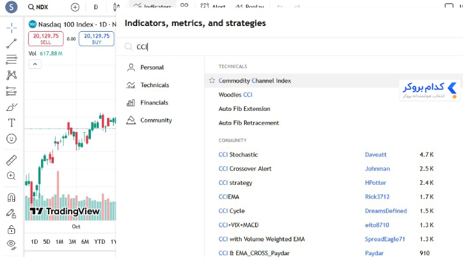
Task: Open the forecasting and measurement tools
Action: point(12,91)
